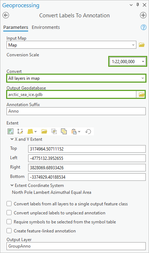Screen dimensions: 149x253
Task: Click the Convert Labels To Annotation title
Action: [74, 16]
